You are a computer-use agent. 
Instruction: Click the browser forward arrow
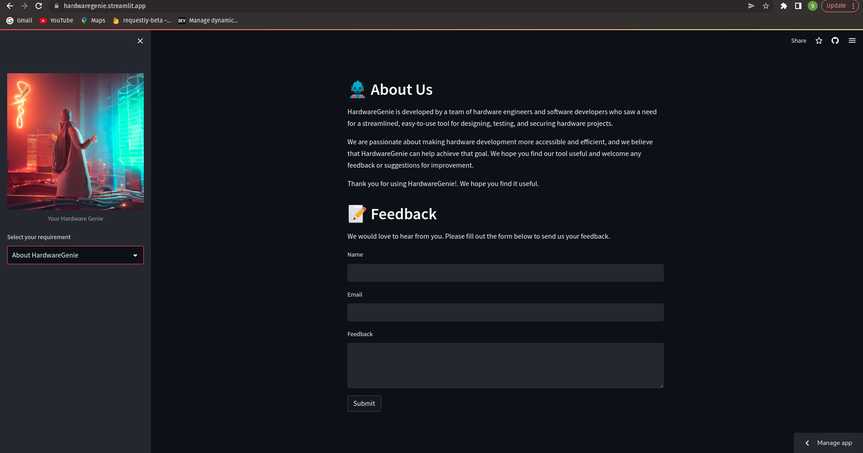pos(24,6)
